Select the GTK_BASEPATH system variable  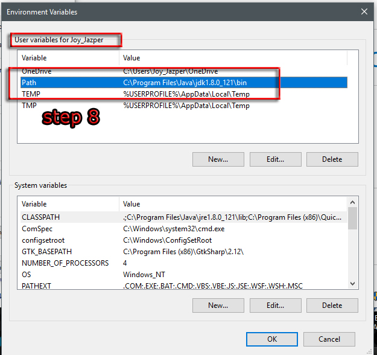pyautogui.click(x=184, y=252)
